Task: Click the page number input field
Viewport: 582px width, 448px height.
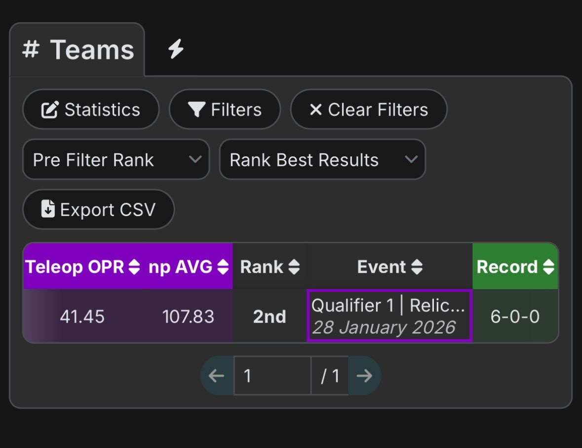Action: point(272,376)
